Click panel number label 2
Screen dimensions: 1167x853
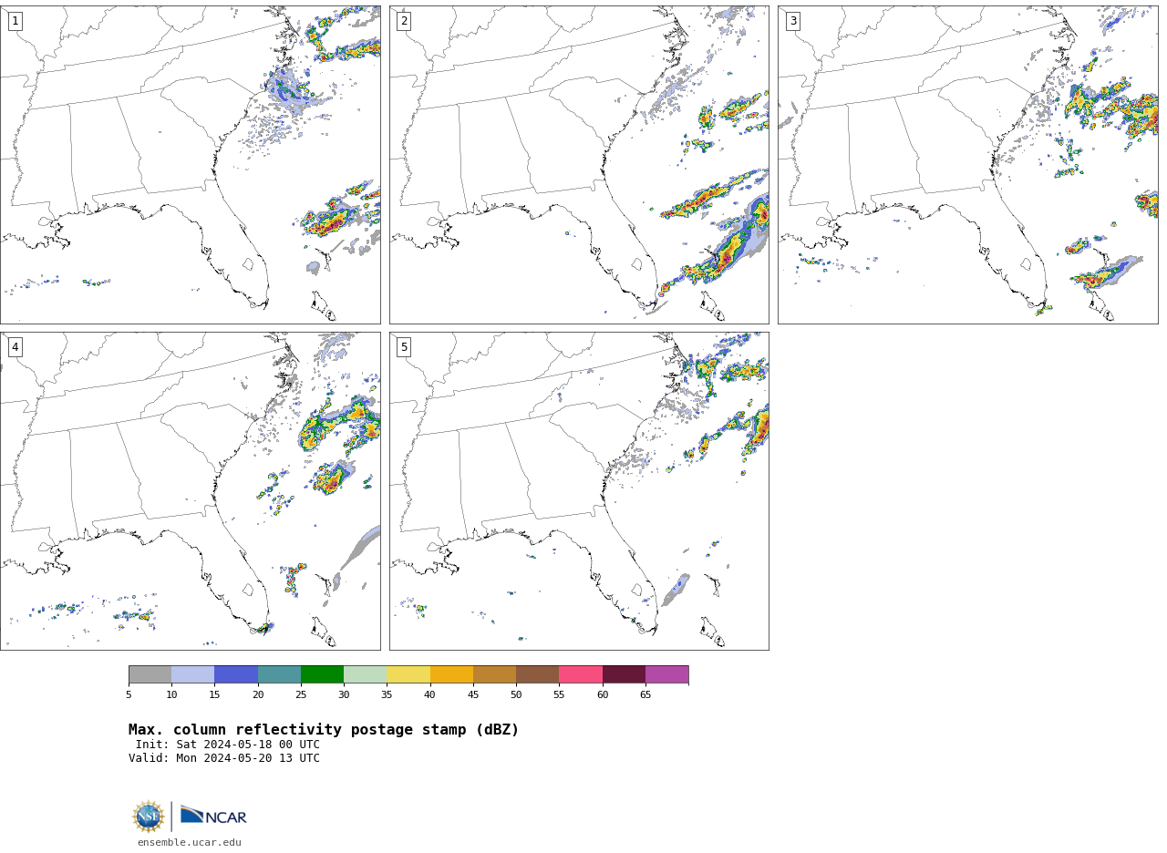(x=404, y=21)
